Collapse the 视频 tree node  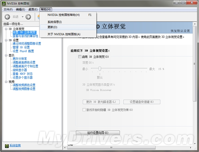[6, 82]
